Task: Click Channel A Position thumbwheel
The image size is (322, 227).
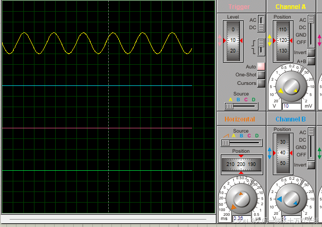Action: 283,41
